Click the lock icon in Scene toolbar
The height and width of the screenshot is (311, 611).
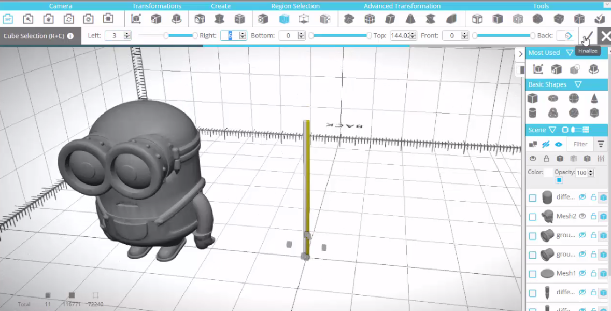tap(546, 158)
